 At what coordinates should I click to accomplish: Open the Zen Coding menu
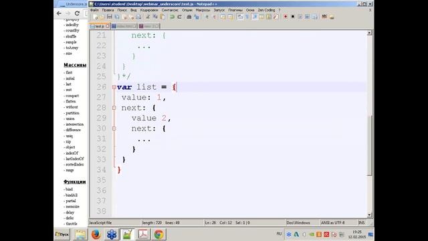266,10
